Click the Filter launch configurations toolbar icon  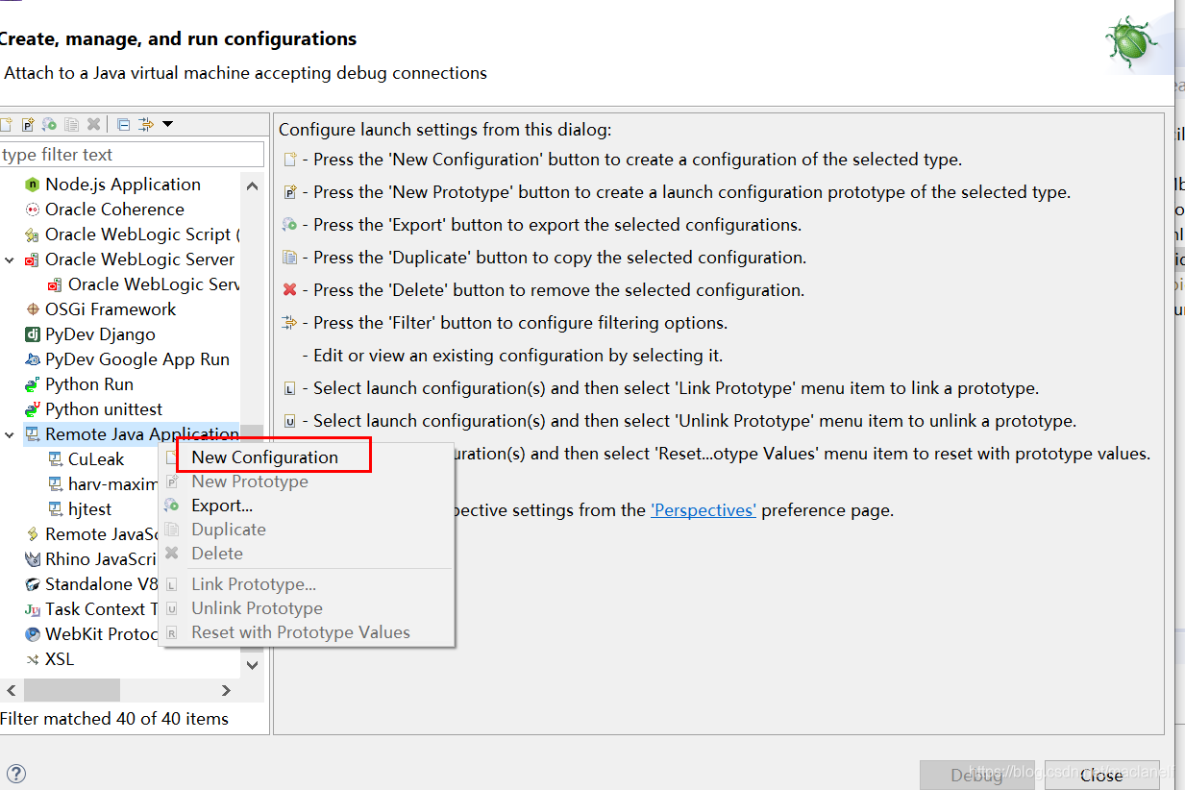pos(146,124)
